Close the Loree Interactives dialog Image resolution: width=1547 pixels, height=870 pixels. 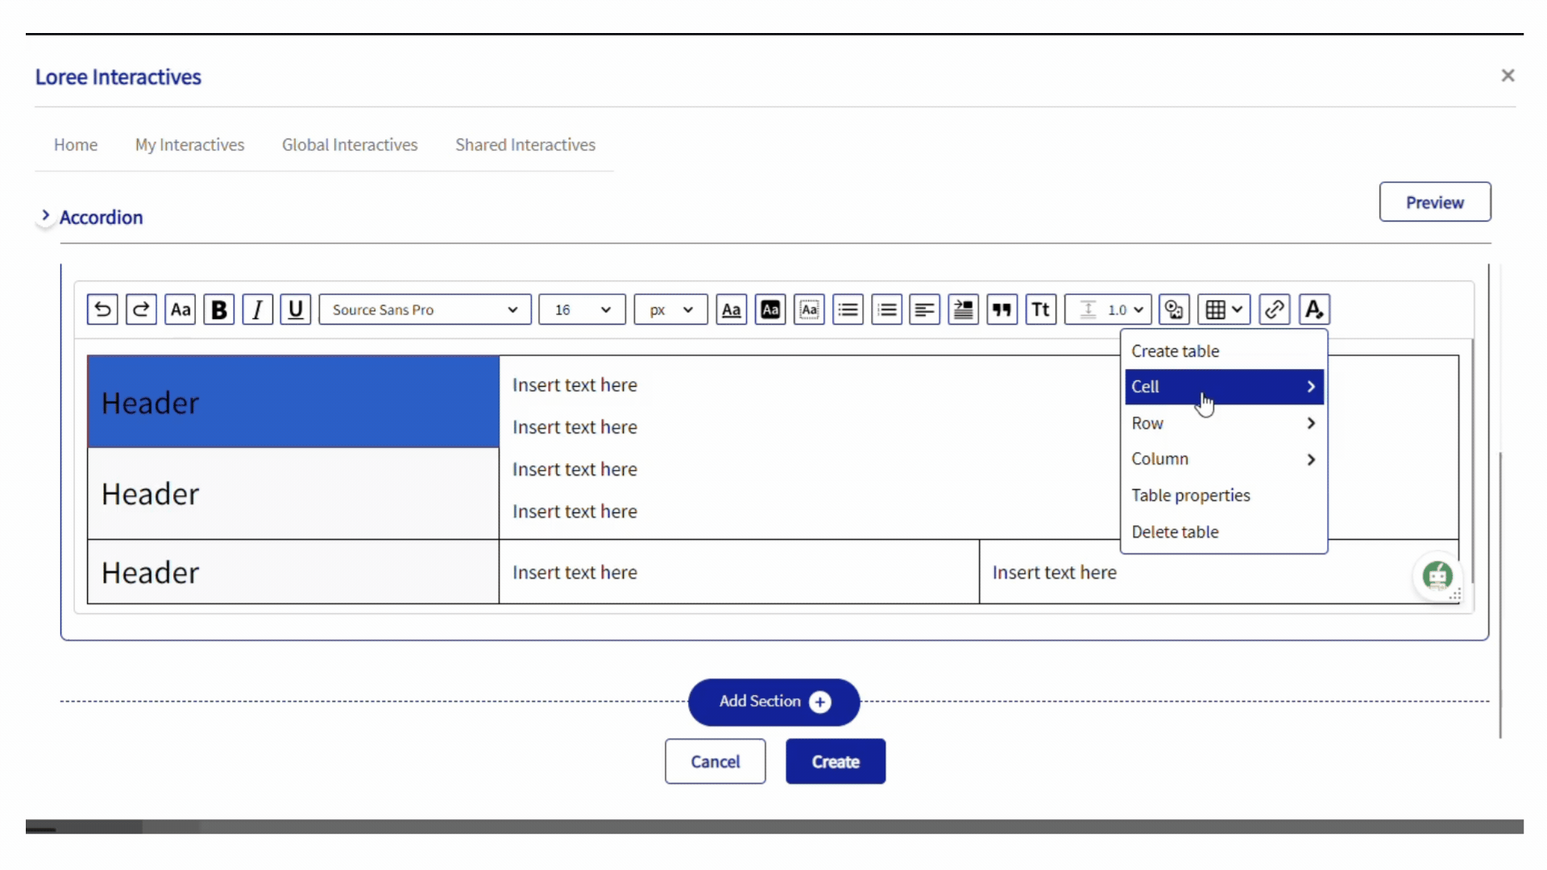pos(1508,75)
